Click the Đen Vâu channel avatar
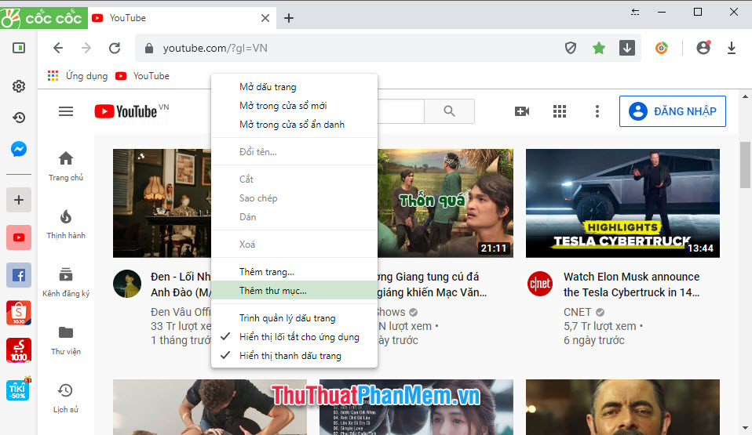The image size is (752, 435). 127,284
